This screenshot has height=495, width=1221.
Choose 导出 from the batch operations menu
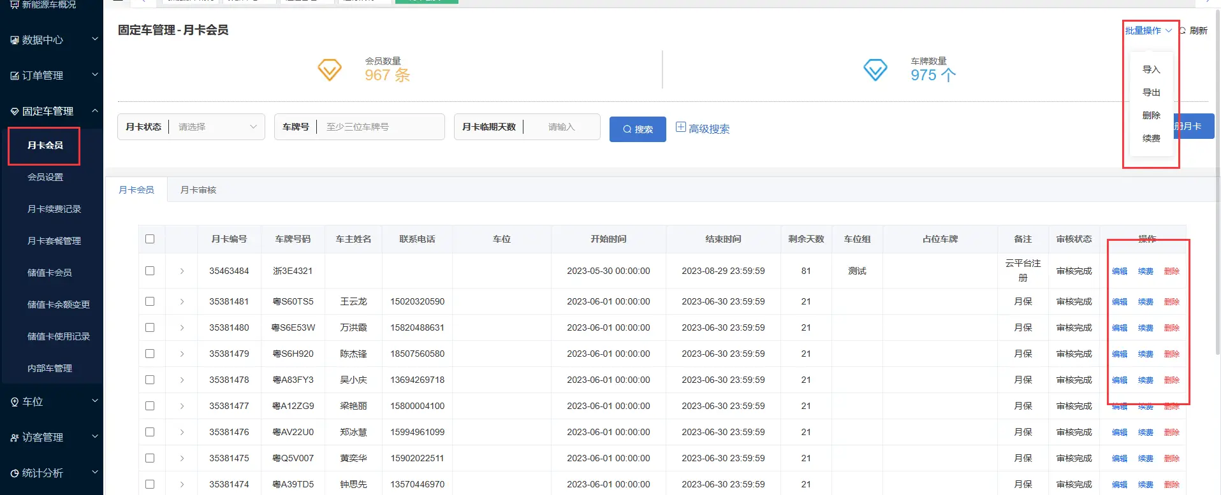pyautogui.click(x=1151, y=92)
